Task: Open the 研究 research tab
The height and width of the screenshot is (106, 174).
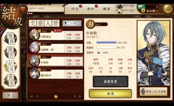Action: pyautogui.click(x=75, y=9)
